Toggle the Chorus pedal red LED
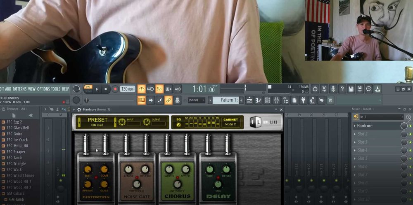The width and height of the screenshot is (413, 205). [x=178, y=178]
